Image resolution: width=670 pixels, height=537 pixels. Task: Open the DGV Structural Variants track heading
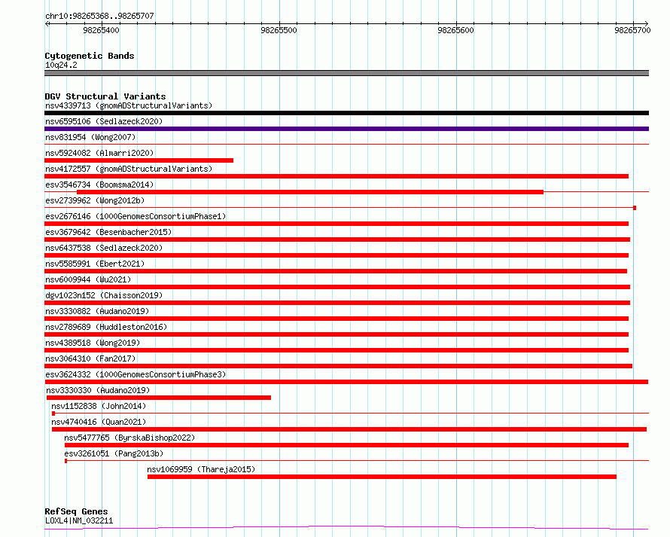[x=105, y=96]
